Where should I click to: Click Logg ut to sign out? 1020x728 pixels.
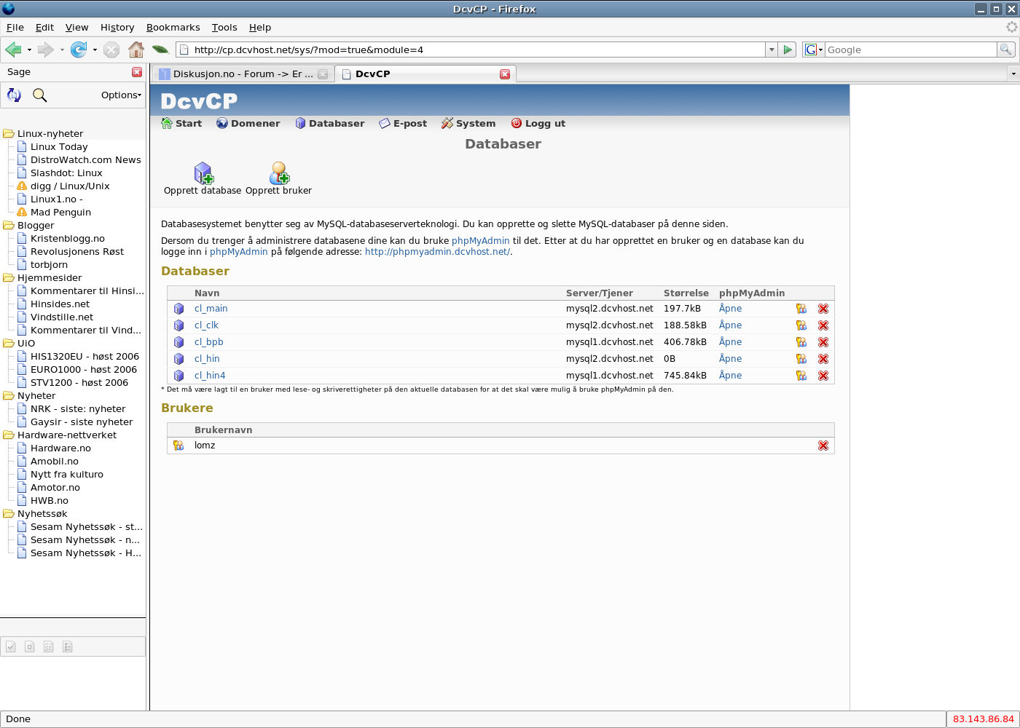[x=538, y=124]
